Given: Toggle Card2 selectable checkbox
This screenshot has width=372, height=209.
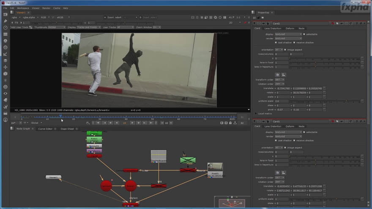Looking at the screenshot, I should click(x=304, y=34).
